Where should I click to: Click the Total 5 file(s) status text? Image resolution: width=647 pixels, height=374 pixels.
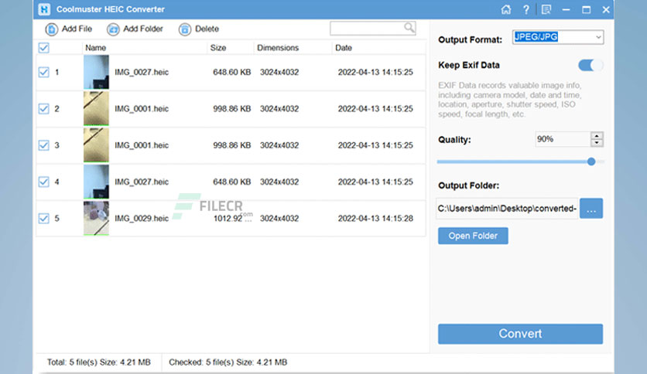click(x=98, y=362)
